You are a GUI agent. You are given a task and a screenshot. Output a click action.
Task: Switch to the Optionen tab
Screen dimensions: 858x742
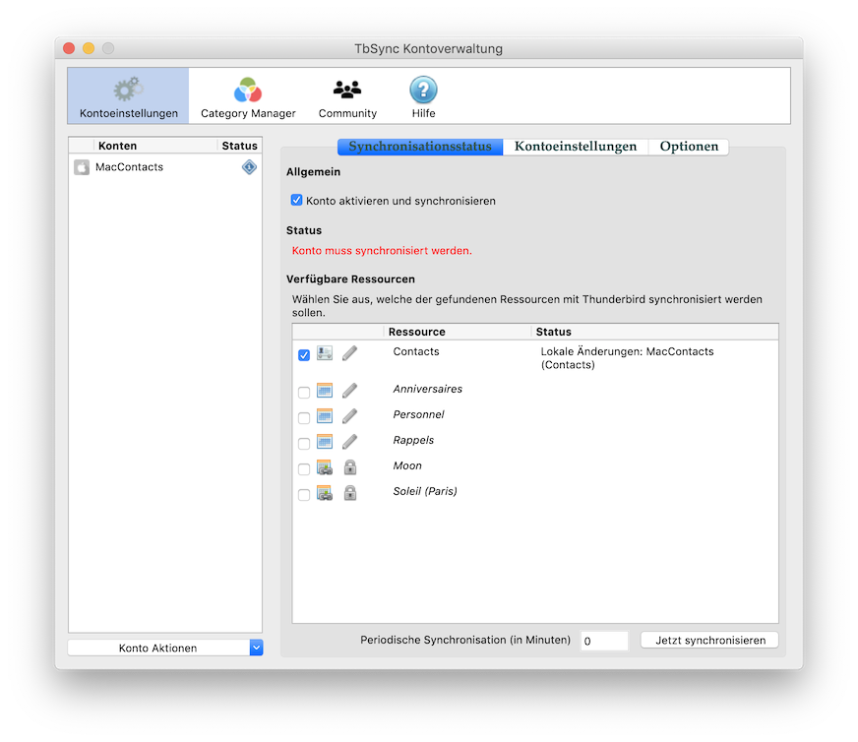click(689, 147)
